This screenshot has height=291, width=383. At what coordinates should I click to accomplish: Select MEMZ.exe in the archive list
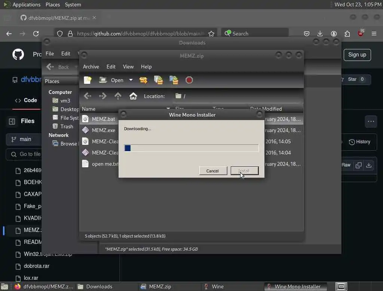click(x=104, y=130)
